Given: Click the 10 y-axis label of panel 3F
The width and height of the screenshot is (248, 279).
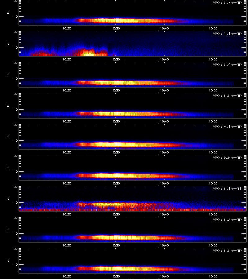Looking at the screenshot, I should (16, 78).
